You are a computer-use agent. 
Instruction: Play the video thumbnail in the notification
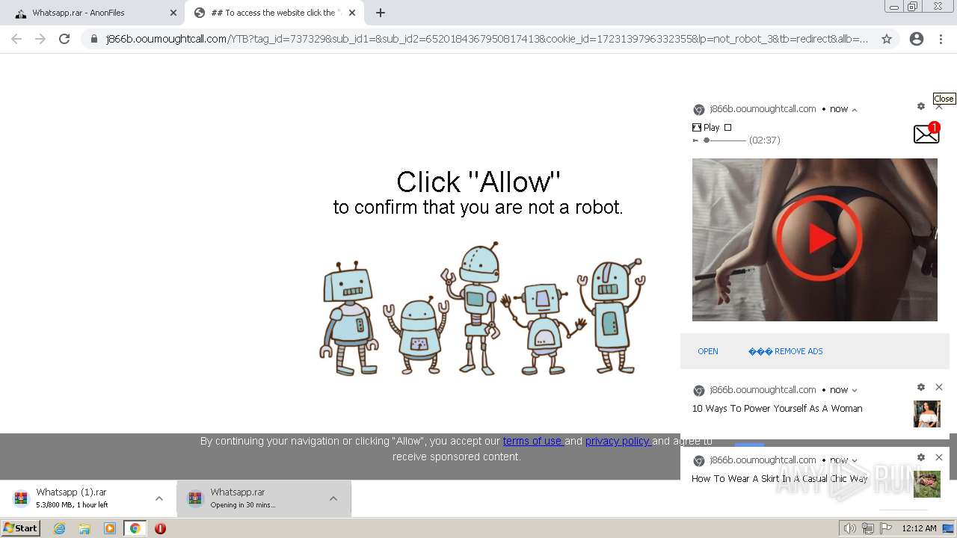815,240
